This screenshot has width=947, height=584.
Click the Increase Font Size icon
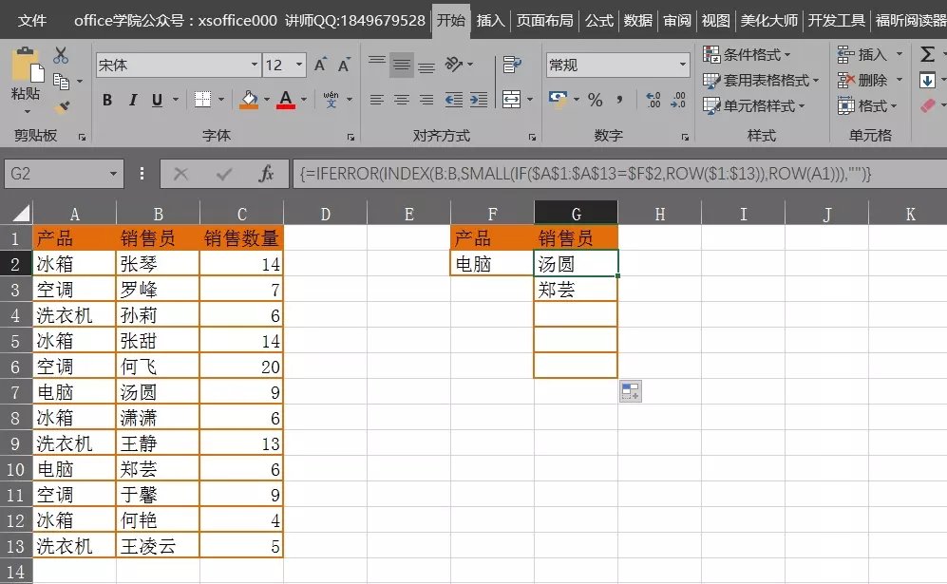pyautogui.click(x=321, y=66)
